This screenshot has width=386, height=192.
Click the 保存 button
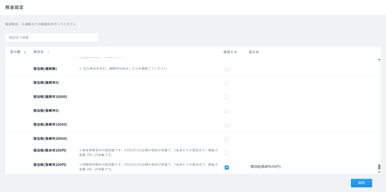(361, 183)
